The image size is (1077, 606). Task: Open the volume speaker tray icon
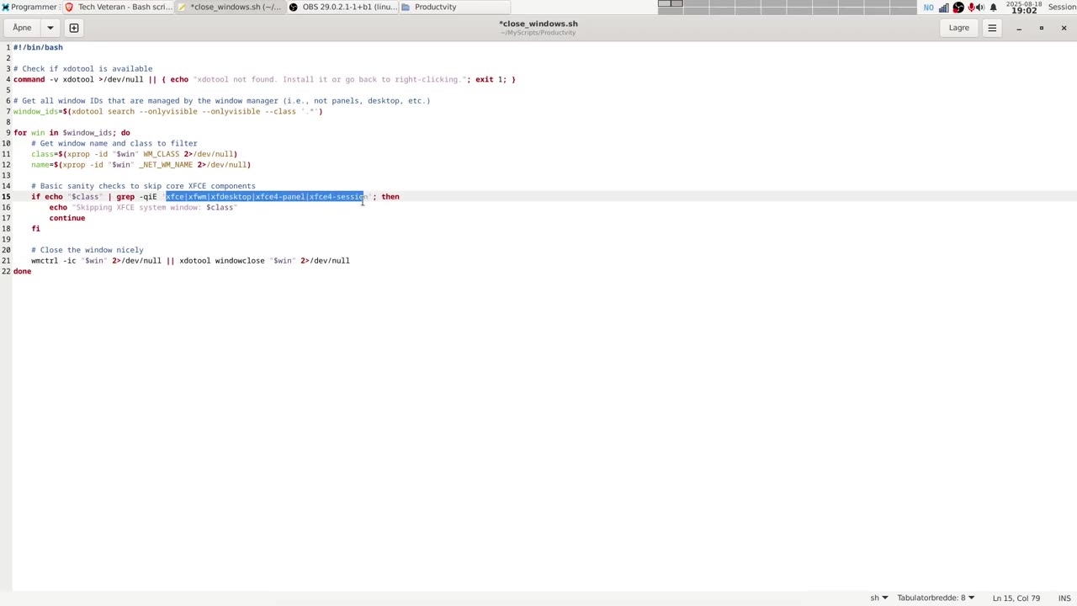click(x=981, y=8)
